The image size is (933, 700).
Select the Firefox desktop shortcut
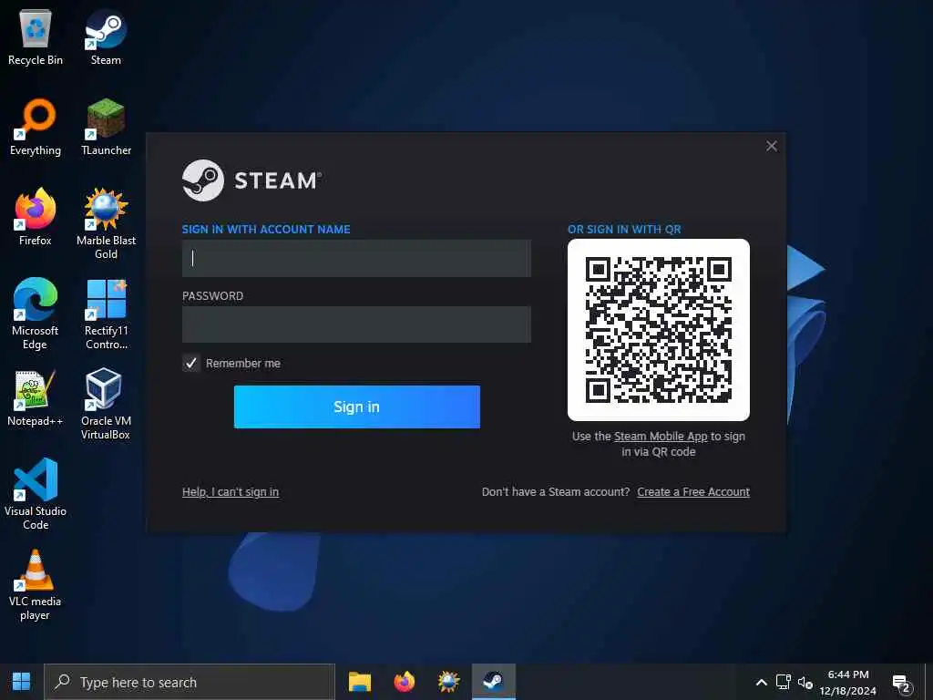pyautogui.click(x=36, y=217)
